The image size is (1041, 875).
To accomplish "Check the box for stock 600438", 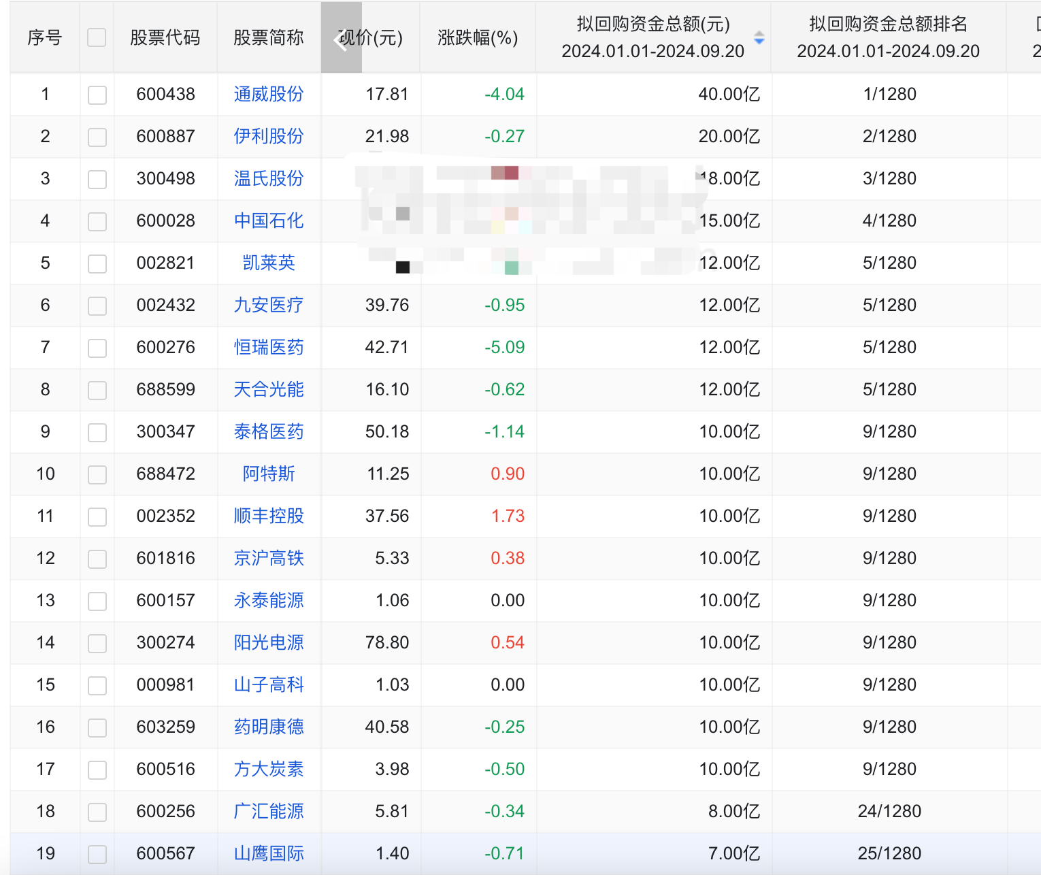I will (97, 95).
